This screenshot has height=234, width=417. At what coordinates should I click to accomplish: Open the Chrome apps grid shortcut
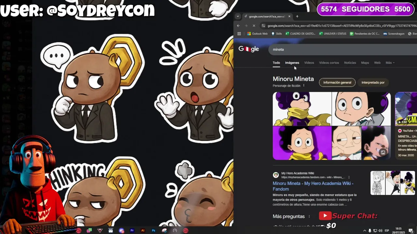(239, 33)
